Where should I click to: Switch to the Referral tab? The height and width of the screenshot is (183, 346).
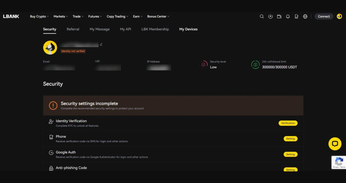click(73, 29)
